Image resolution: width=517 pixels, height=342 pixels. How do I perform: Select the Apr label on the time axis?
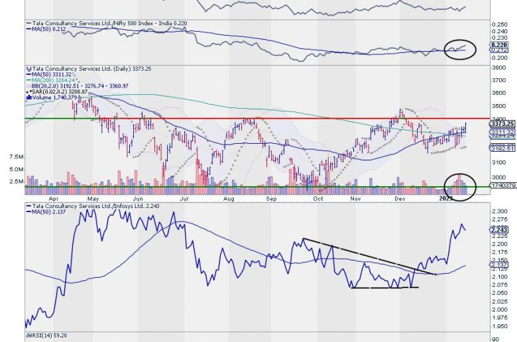tap(54, 199)
